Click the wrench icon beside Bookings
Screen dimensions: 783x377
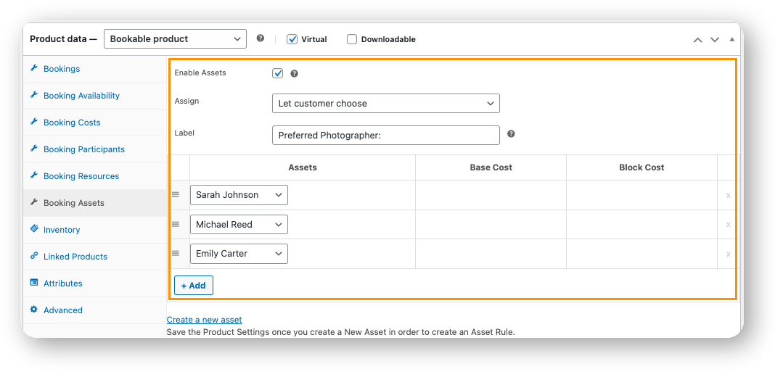point(34,68)
